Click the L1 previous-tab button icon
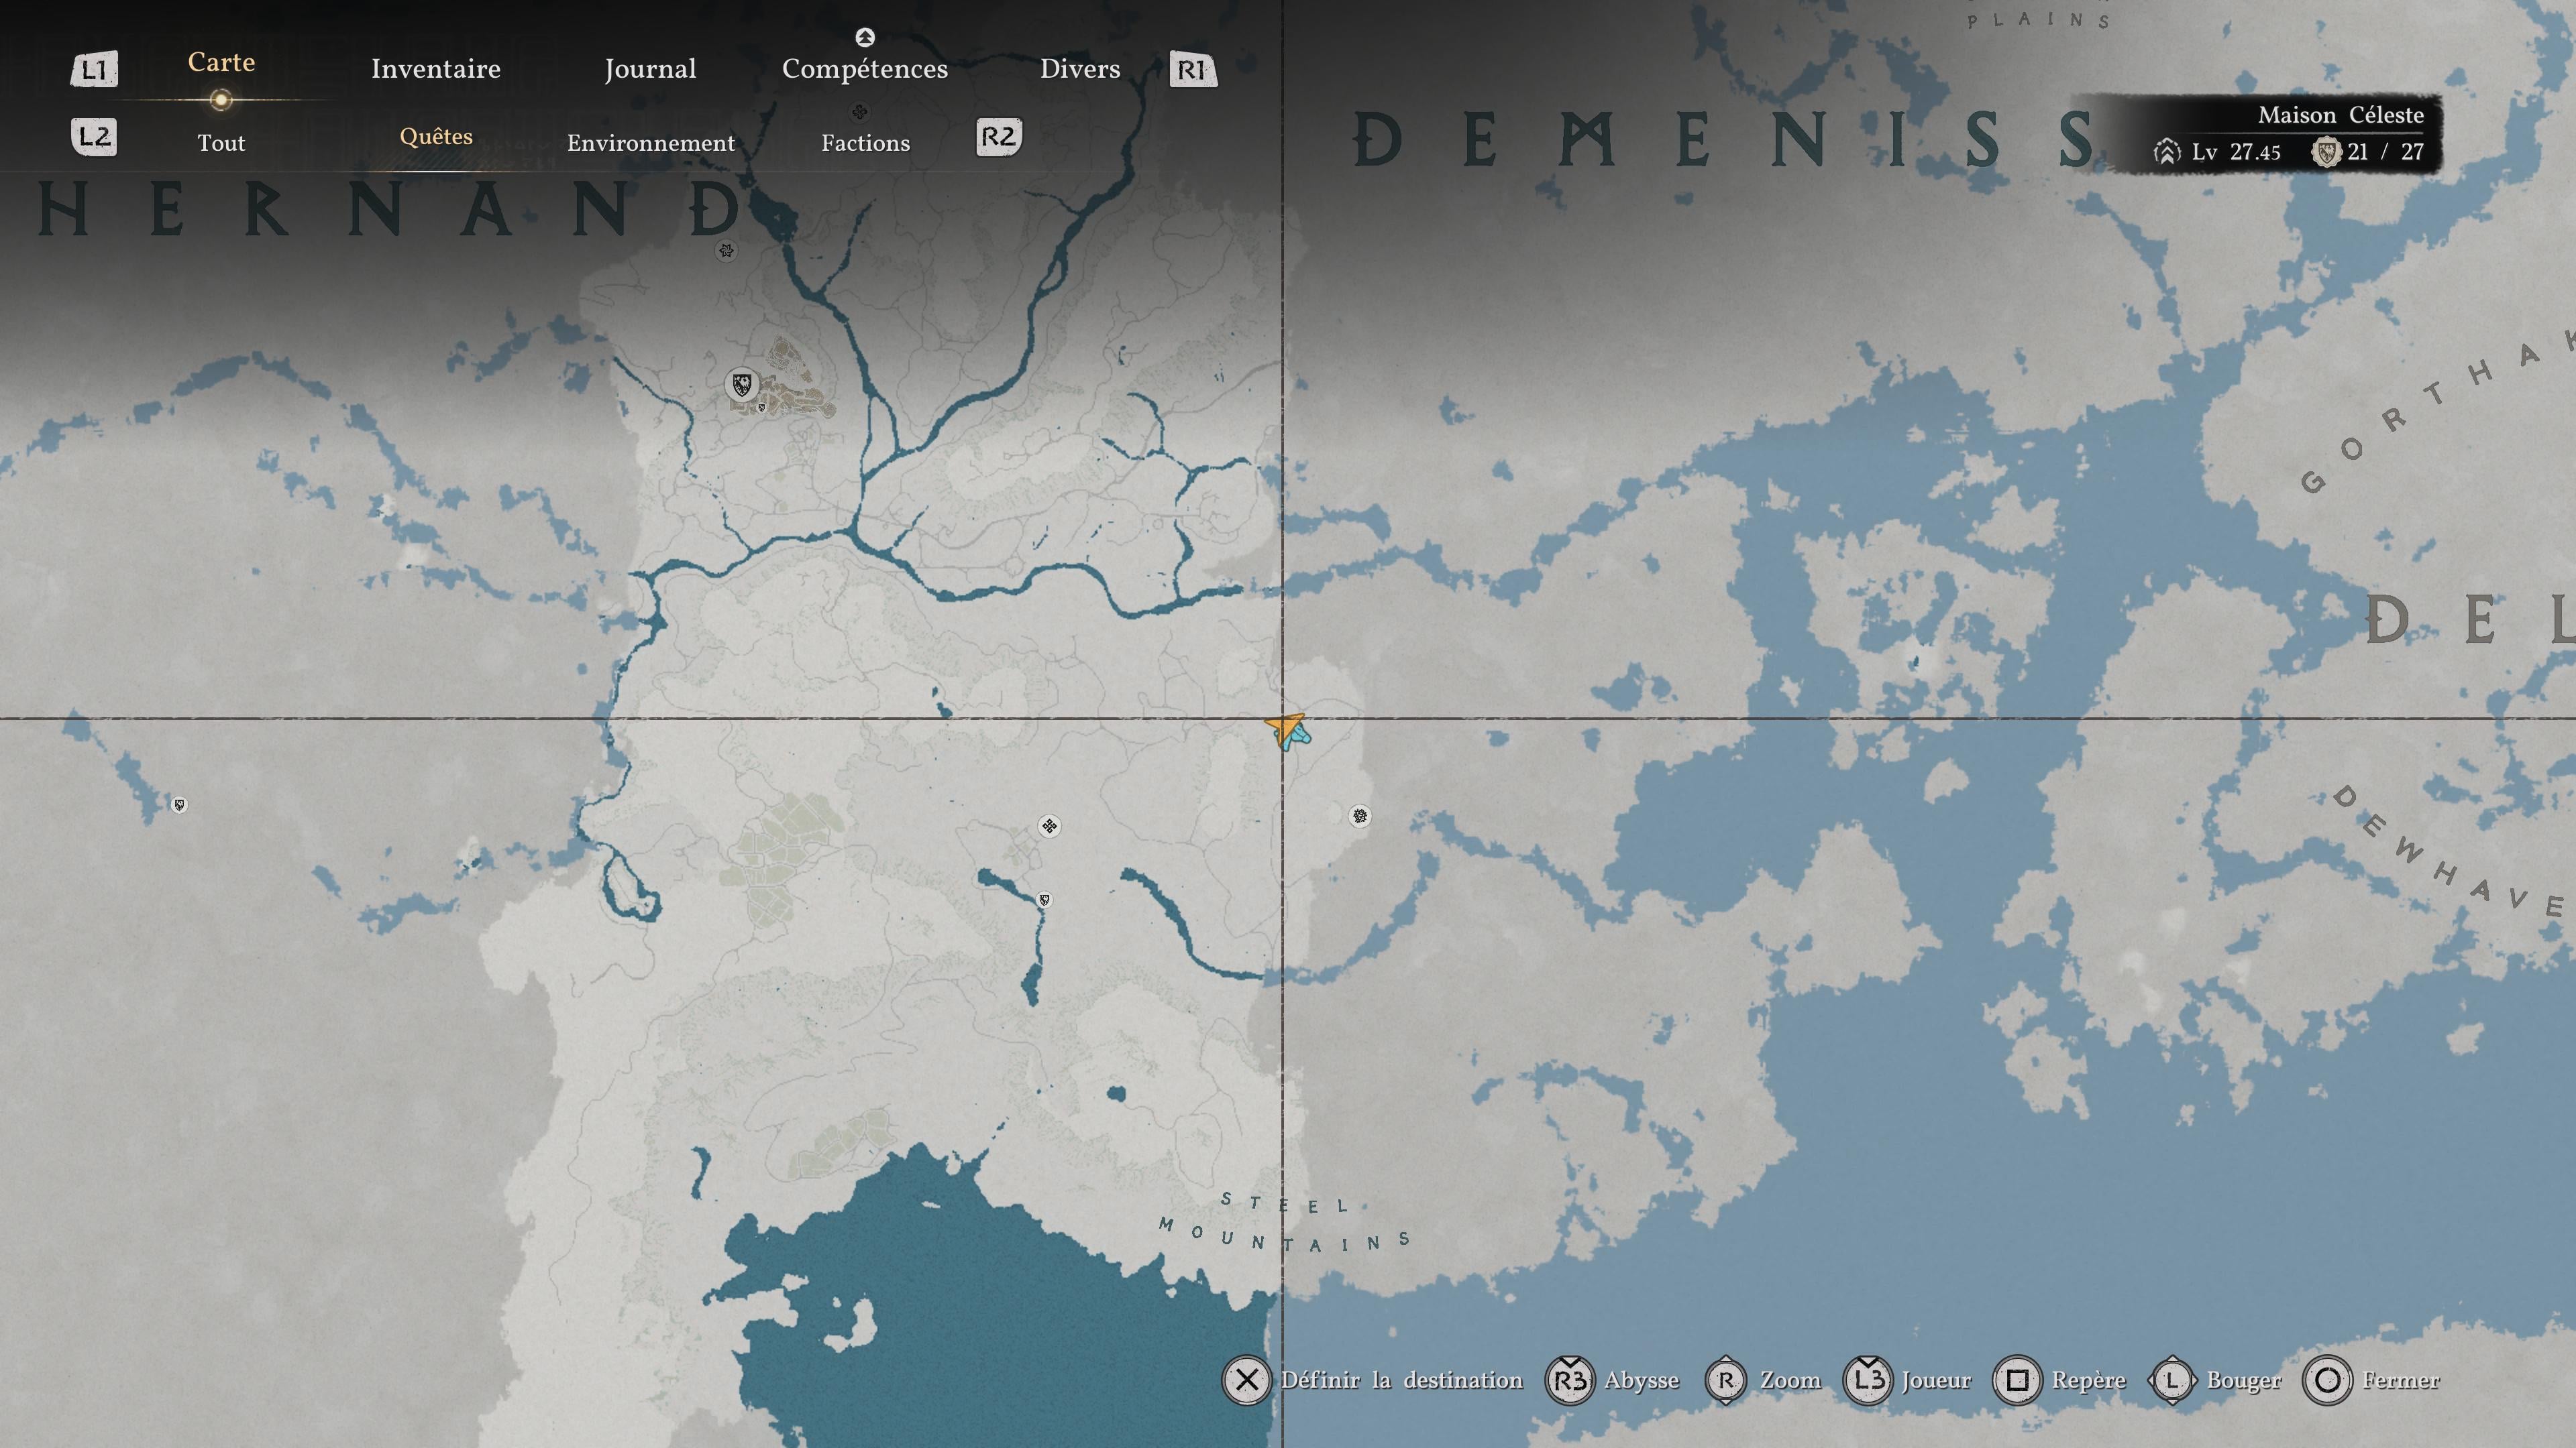2576x1448 pixels. pos(94,69)
